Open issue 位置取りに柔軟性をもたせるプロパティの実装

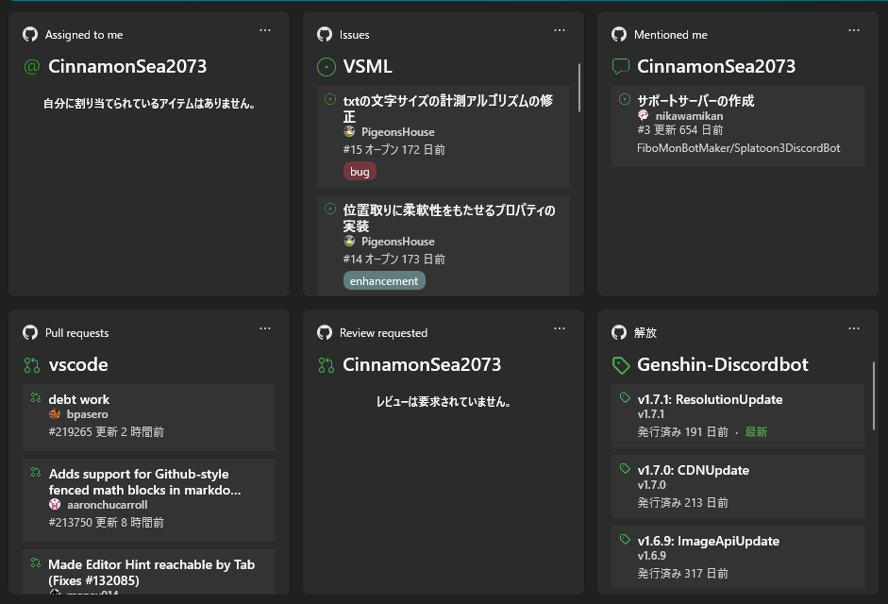pos(444,245)
